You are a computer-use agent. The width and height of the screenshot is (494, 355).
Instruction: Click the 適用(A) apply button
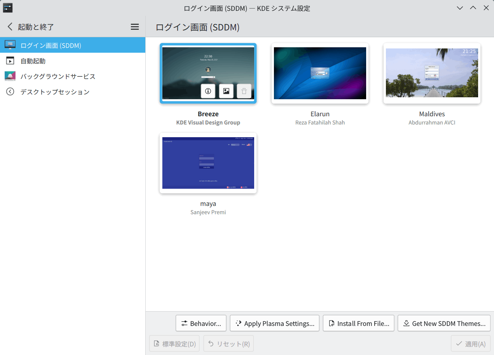click(x=471, y=343)
